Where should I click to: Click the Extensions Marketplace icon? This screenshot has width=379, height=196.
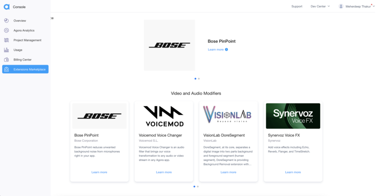click(x=7, y=69)
